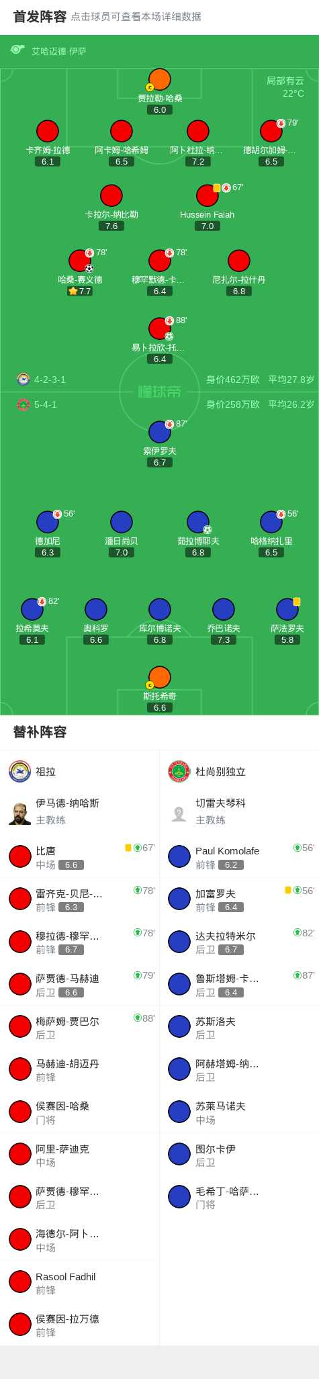The width and height of the screenshot is (319, 1379).
Task: Open Hussein Falah's player icon
Action: click(x=208, y=195)
